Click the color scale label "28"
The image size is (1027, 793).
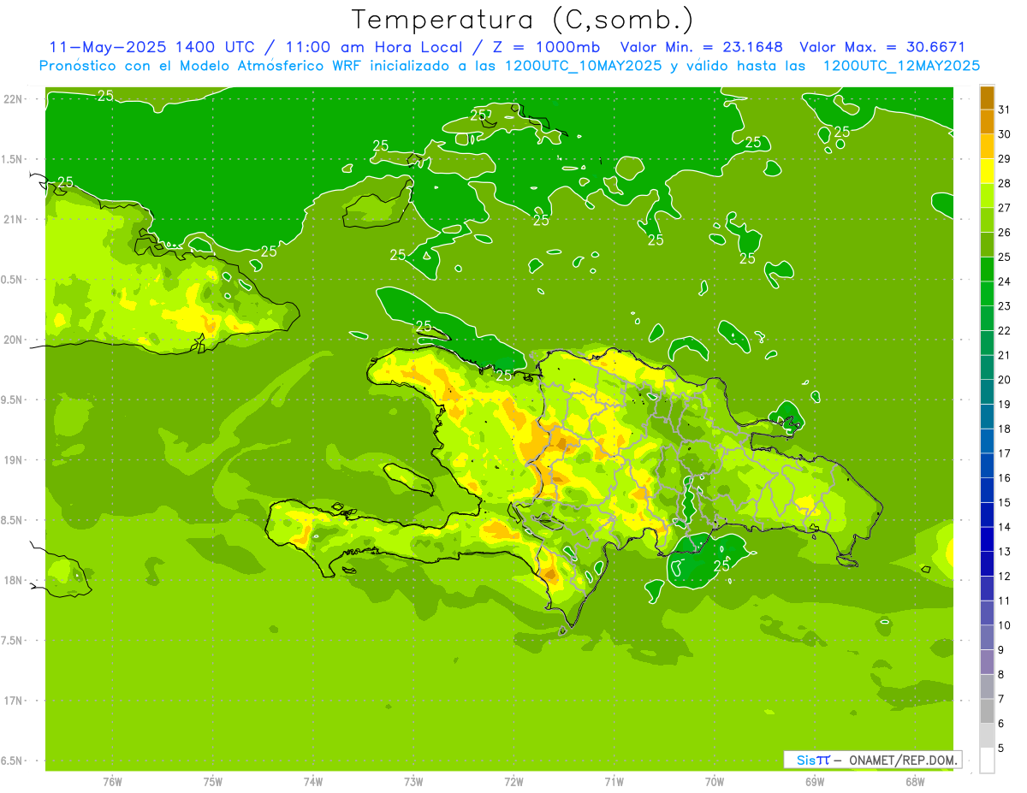(1005, 183)
